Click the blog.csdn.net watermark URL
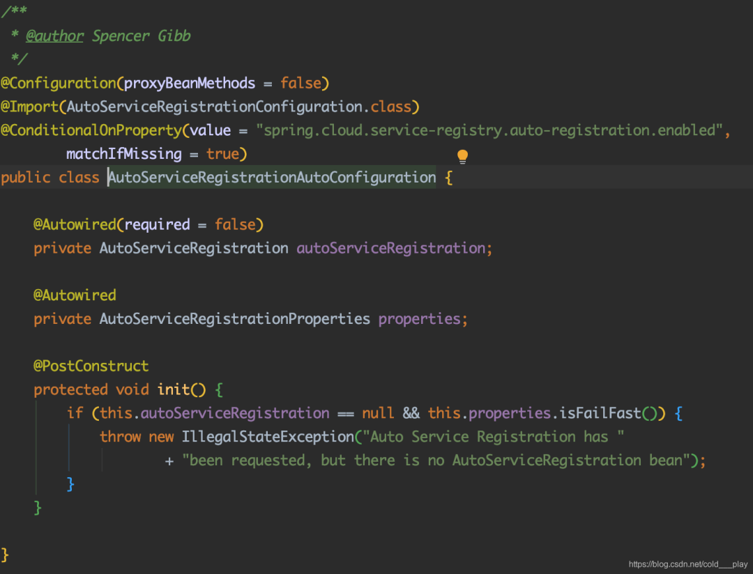 [x=687, y=564]
